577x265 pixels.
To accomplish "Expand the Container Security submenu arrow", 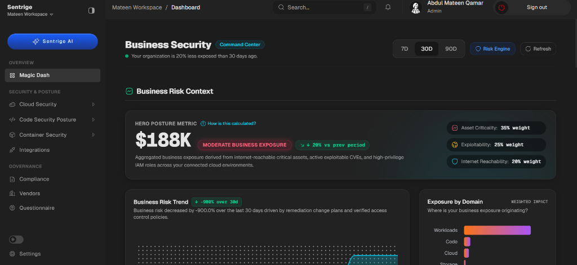I will (x=94, y=135).
